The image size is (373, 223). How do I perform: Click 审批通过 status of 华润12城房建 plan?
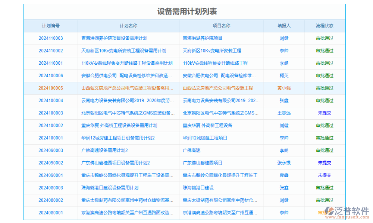pos(325,138)
